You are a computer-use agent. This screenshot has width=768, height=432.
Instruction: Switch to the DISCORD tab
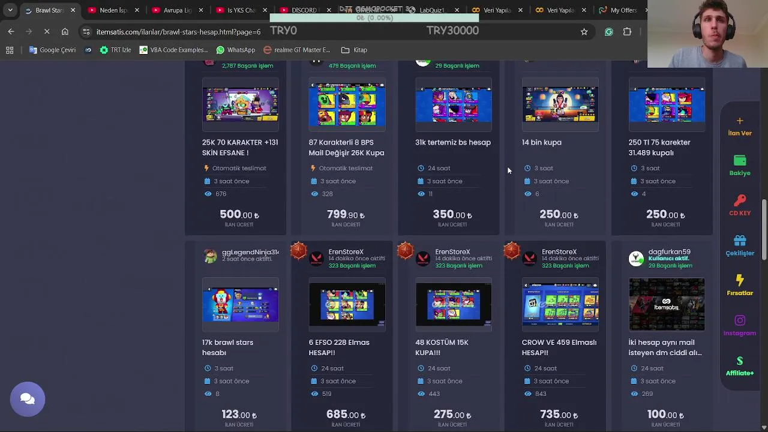304,10
